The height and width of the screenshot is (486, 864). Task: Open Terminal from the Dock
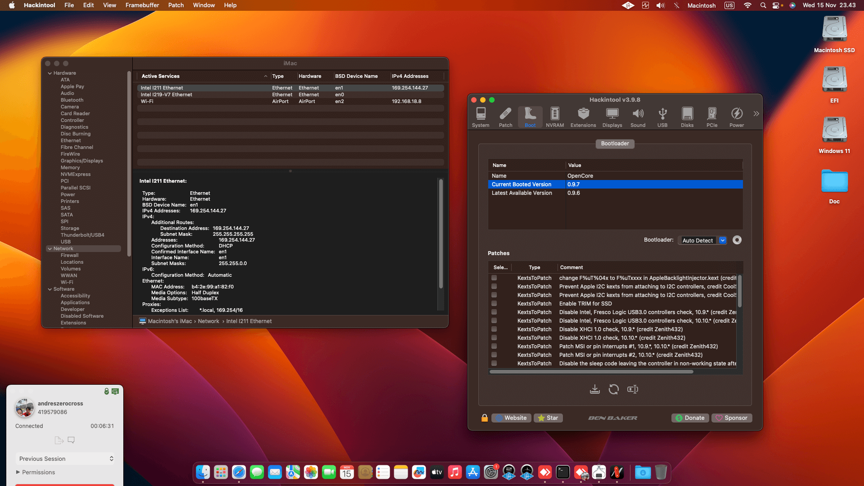click(x=563, y=472)
